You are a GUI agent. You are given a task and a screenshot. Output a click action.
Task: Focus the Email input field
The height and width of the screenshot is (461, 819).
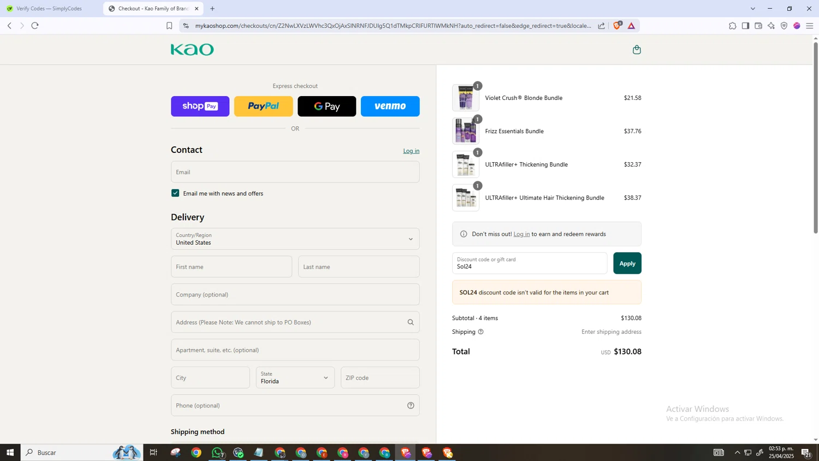(x=295, y=172)
